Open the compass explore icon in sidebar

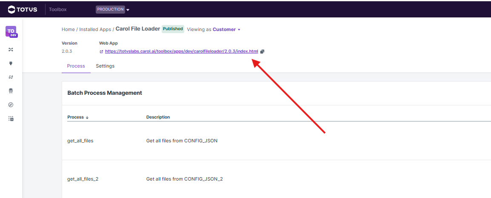tap(11, 105)
